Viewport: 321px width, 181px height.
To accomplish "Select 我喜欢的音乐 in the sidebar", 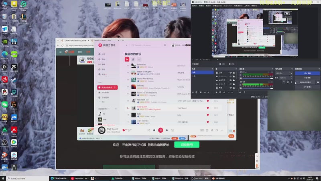I will coord(107,87).
